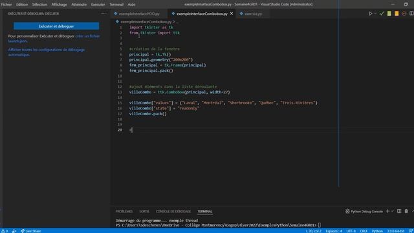The width and height of the screenshot is (414, 233).
Task: Switch to CONSOLE DE DÉBOGAGE tab
Action: pos(173,212)
